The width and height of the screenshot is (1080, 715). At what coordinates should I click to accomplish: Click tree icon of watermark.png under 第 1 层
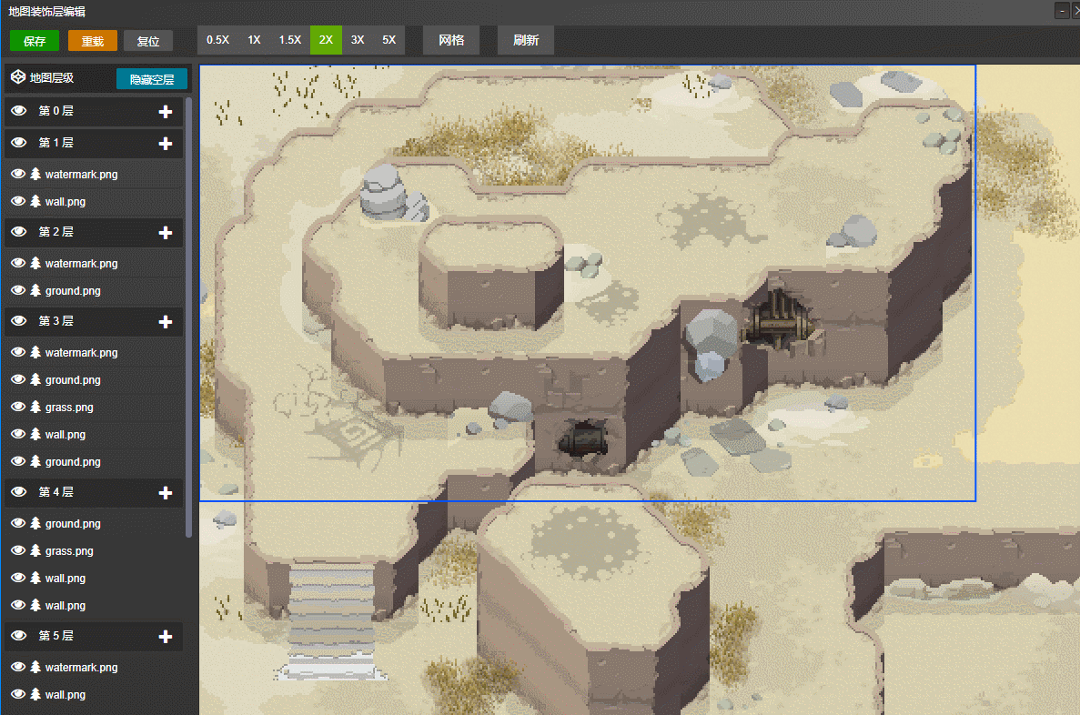(x=35, y=175)
